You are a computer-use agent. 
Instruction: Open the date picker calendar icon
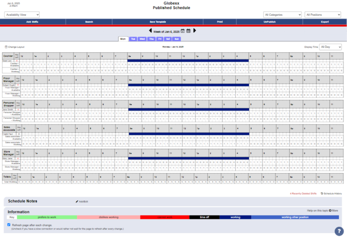188,31
